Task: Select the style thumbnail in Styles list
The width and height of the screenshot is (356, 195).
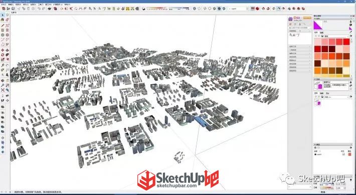Action: (x=317, y=103)
